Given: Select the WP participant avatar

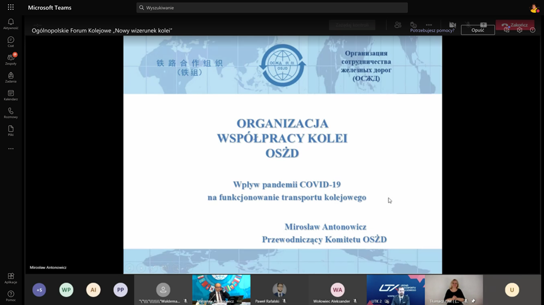Looking at the screenshot, I should click(66, 290).
